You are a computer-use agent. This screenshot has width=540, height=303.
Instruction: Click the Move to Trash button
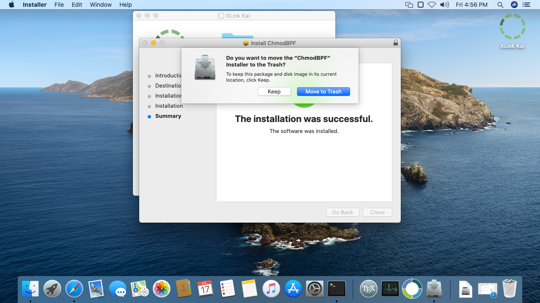[323, 92]
